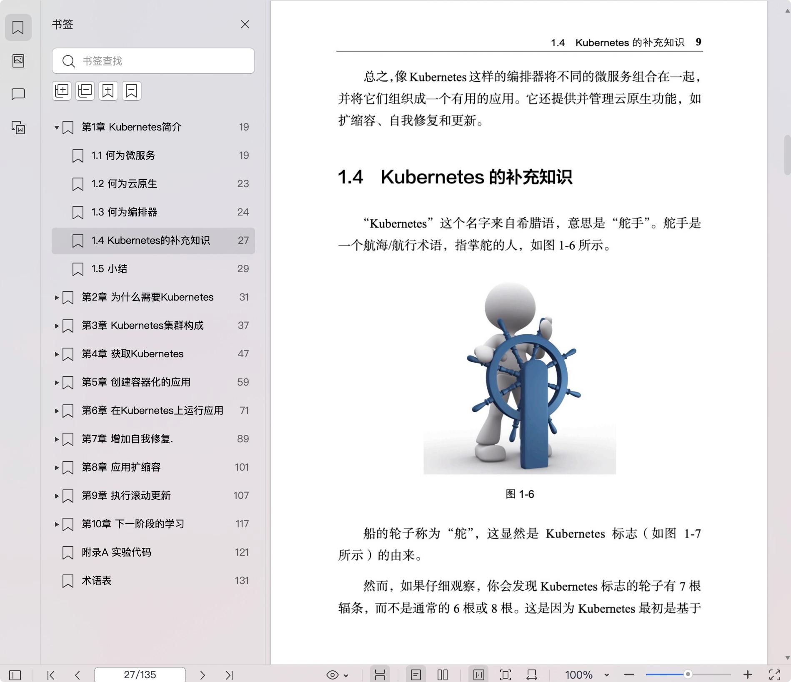Open the comments sidebar panel
Image resolution: width=791 pixels, height=682 pixels.
coord(18,94)
